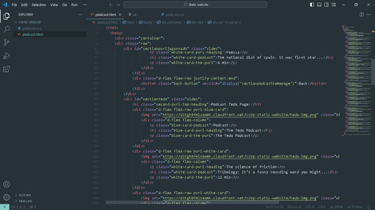Screen dimensions: 375x210
Task: Open the Search view in activity bar
Action: click(7, 29)
